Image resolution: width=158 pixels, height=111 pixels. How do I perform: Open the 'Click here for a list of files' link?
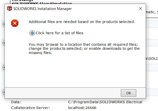tap(59, 33)
